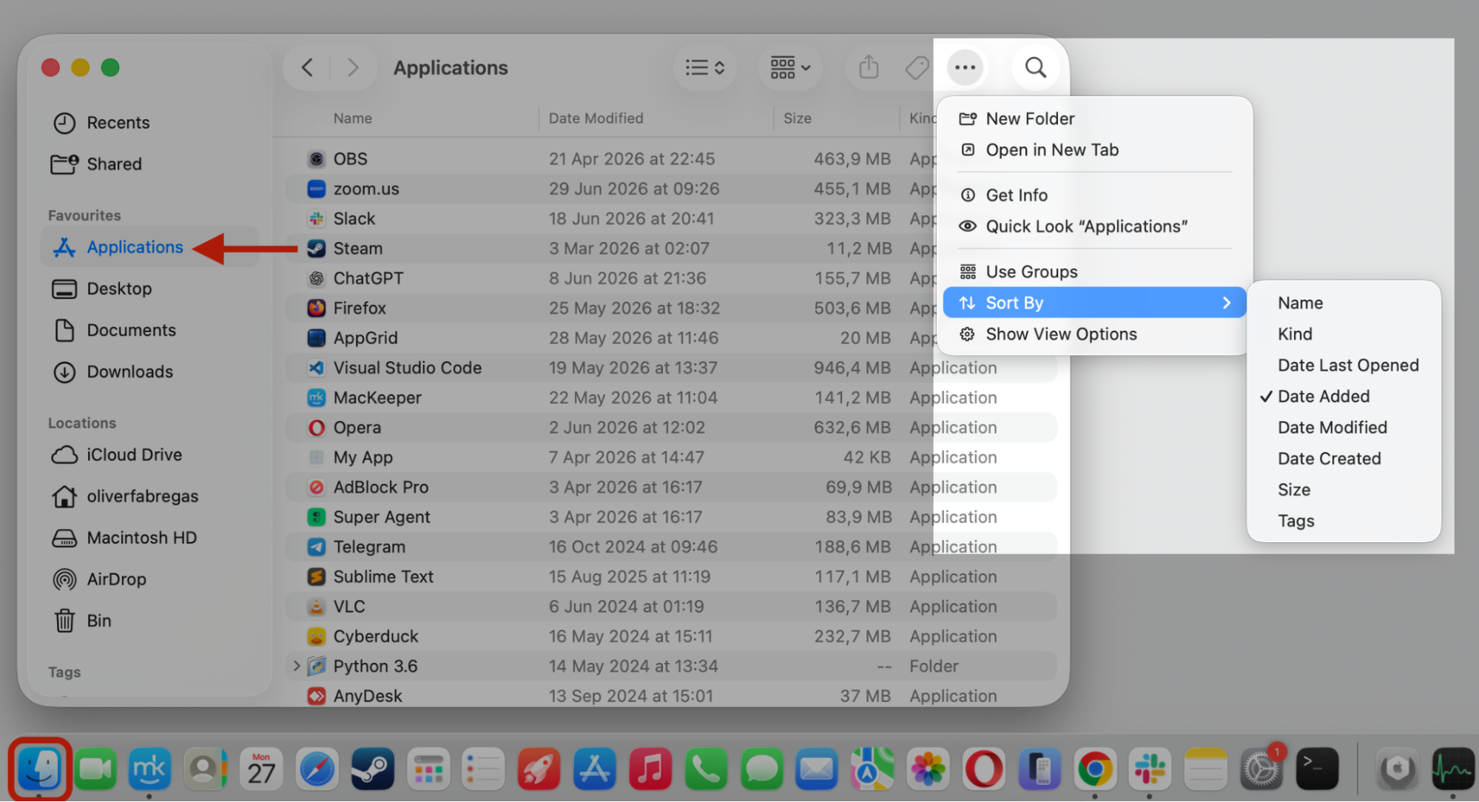Open iCloud Drive in the sidebar
Screen dimensions: 1479x802
pyautogui.click(x=150, y=454)
